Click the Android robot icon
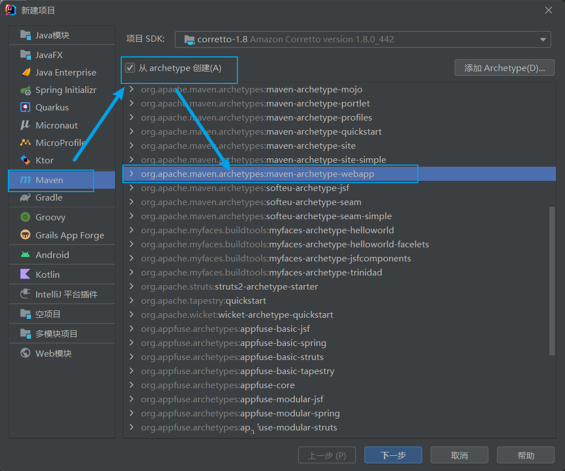The height and width of the screenshot is (471, 565). [x=25, y=255]
